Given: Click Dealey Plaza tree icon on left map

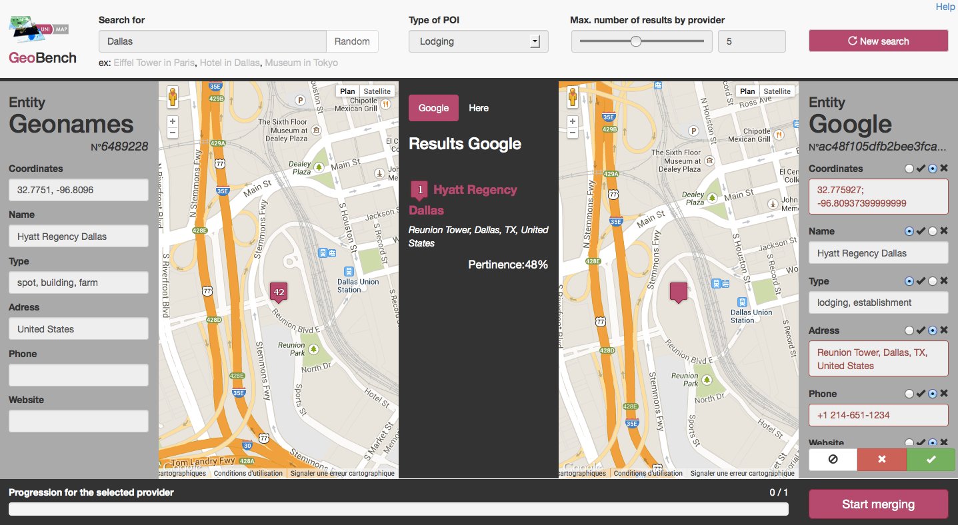Looking at the screenshot, I should pyautogui.click(x=319, y=167).
